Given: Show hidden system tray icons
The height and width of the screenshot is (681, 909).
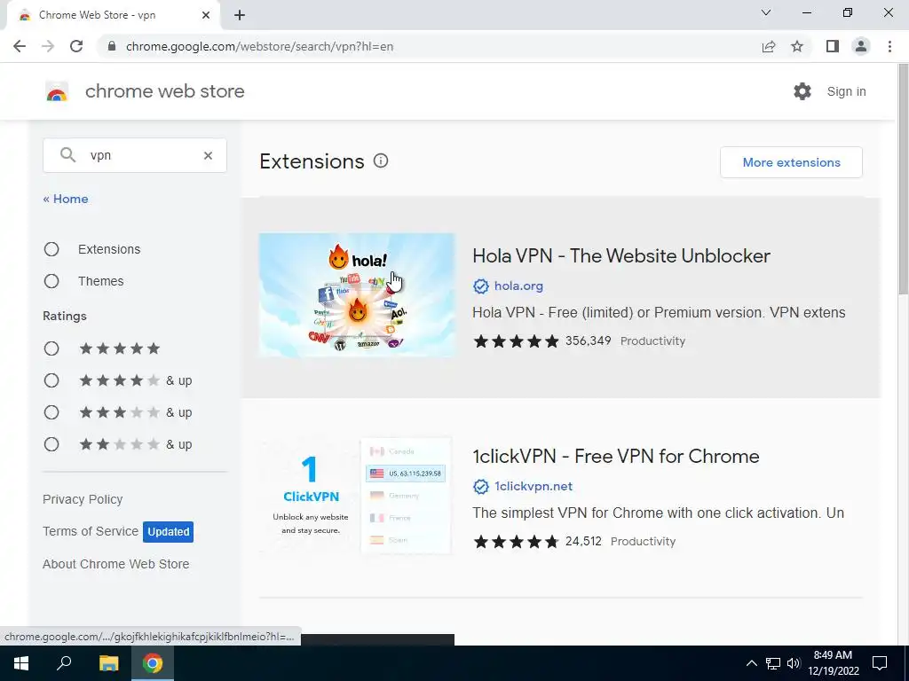Looking at the screenshot, I should (x=751, y=663).
